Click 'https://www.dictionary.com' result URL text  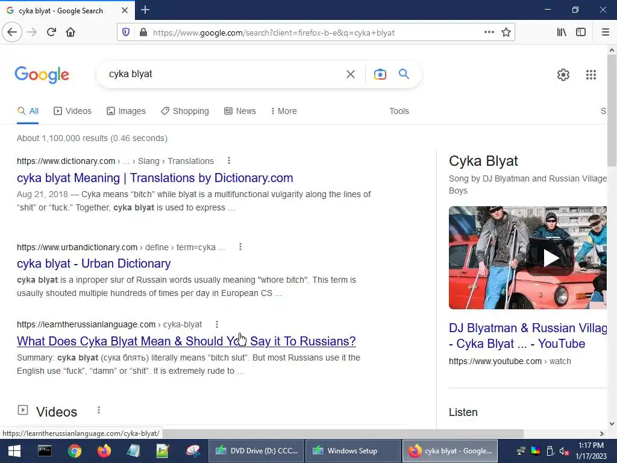click(66, 161)
